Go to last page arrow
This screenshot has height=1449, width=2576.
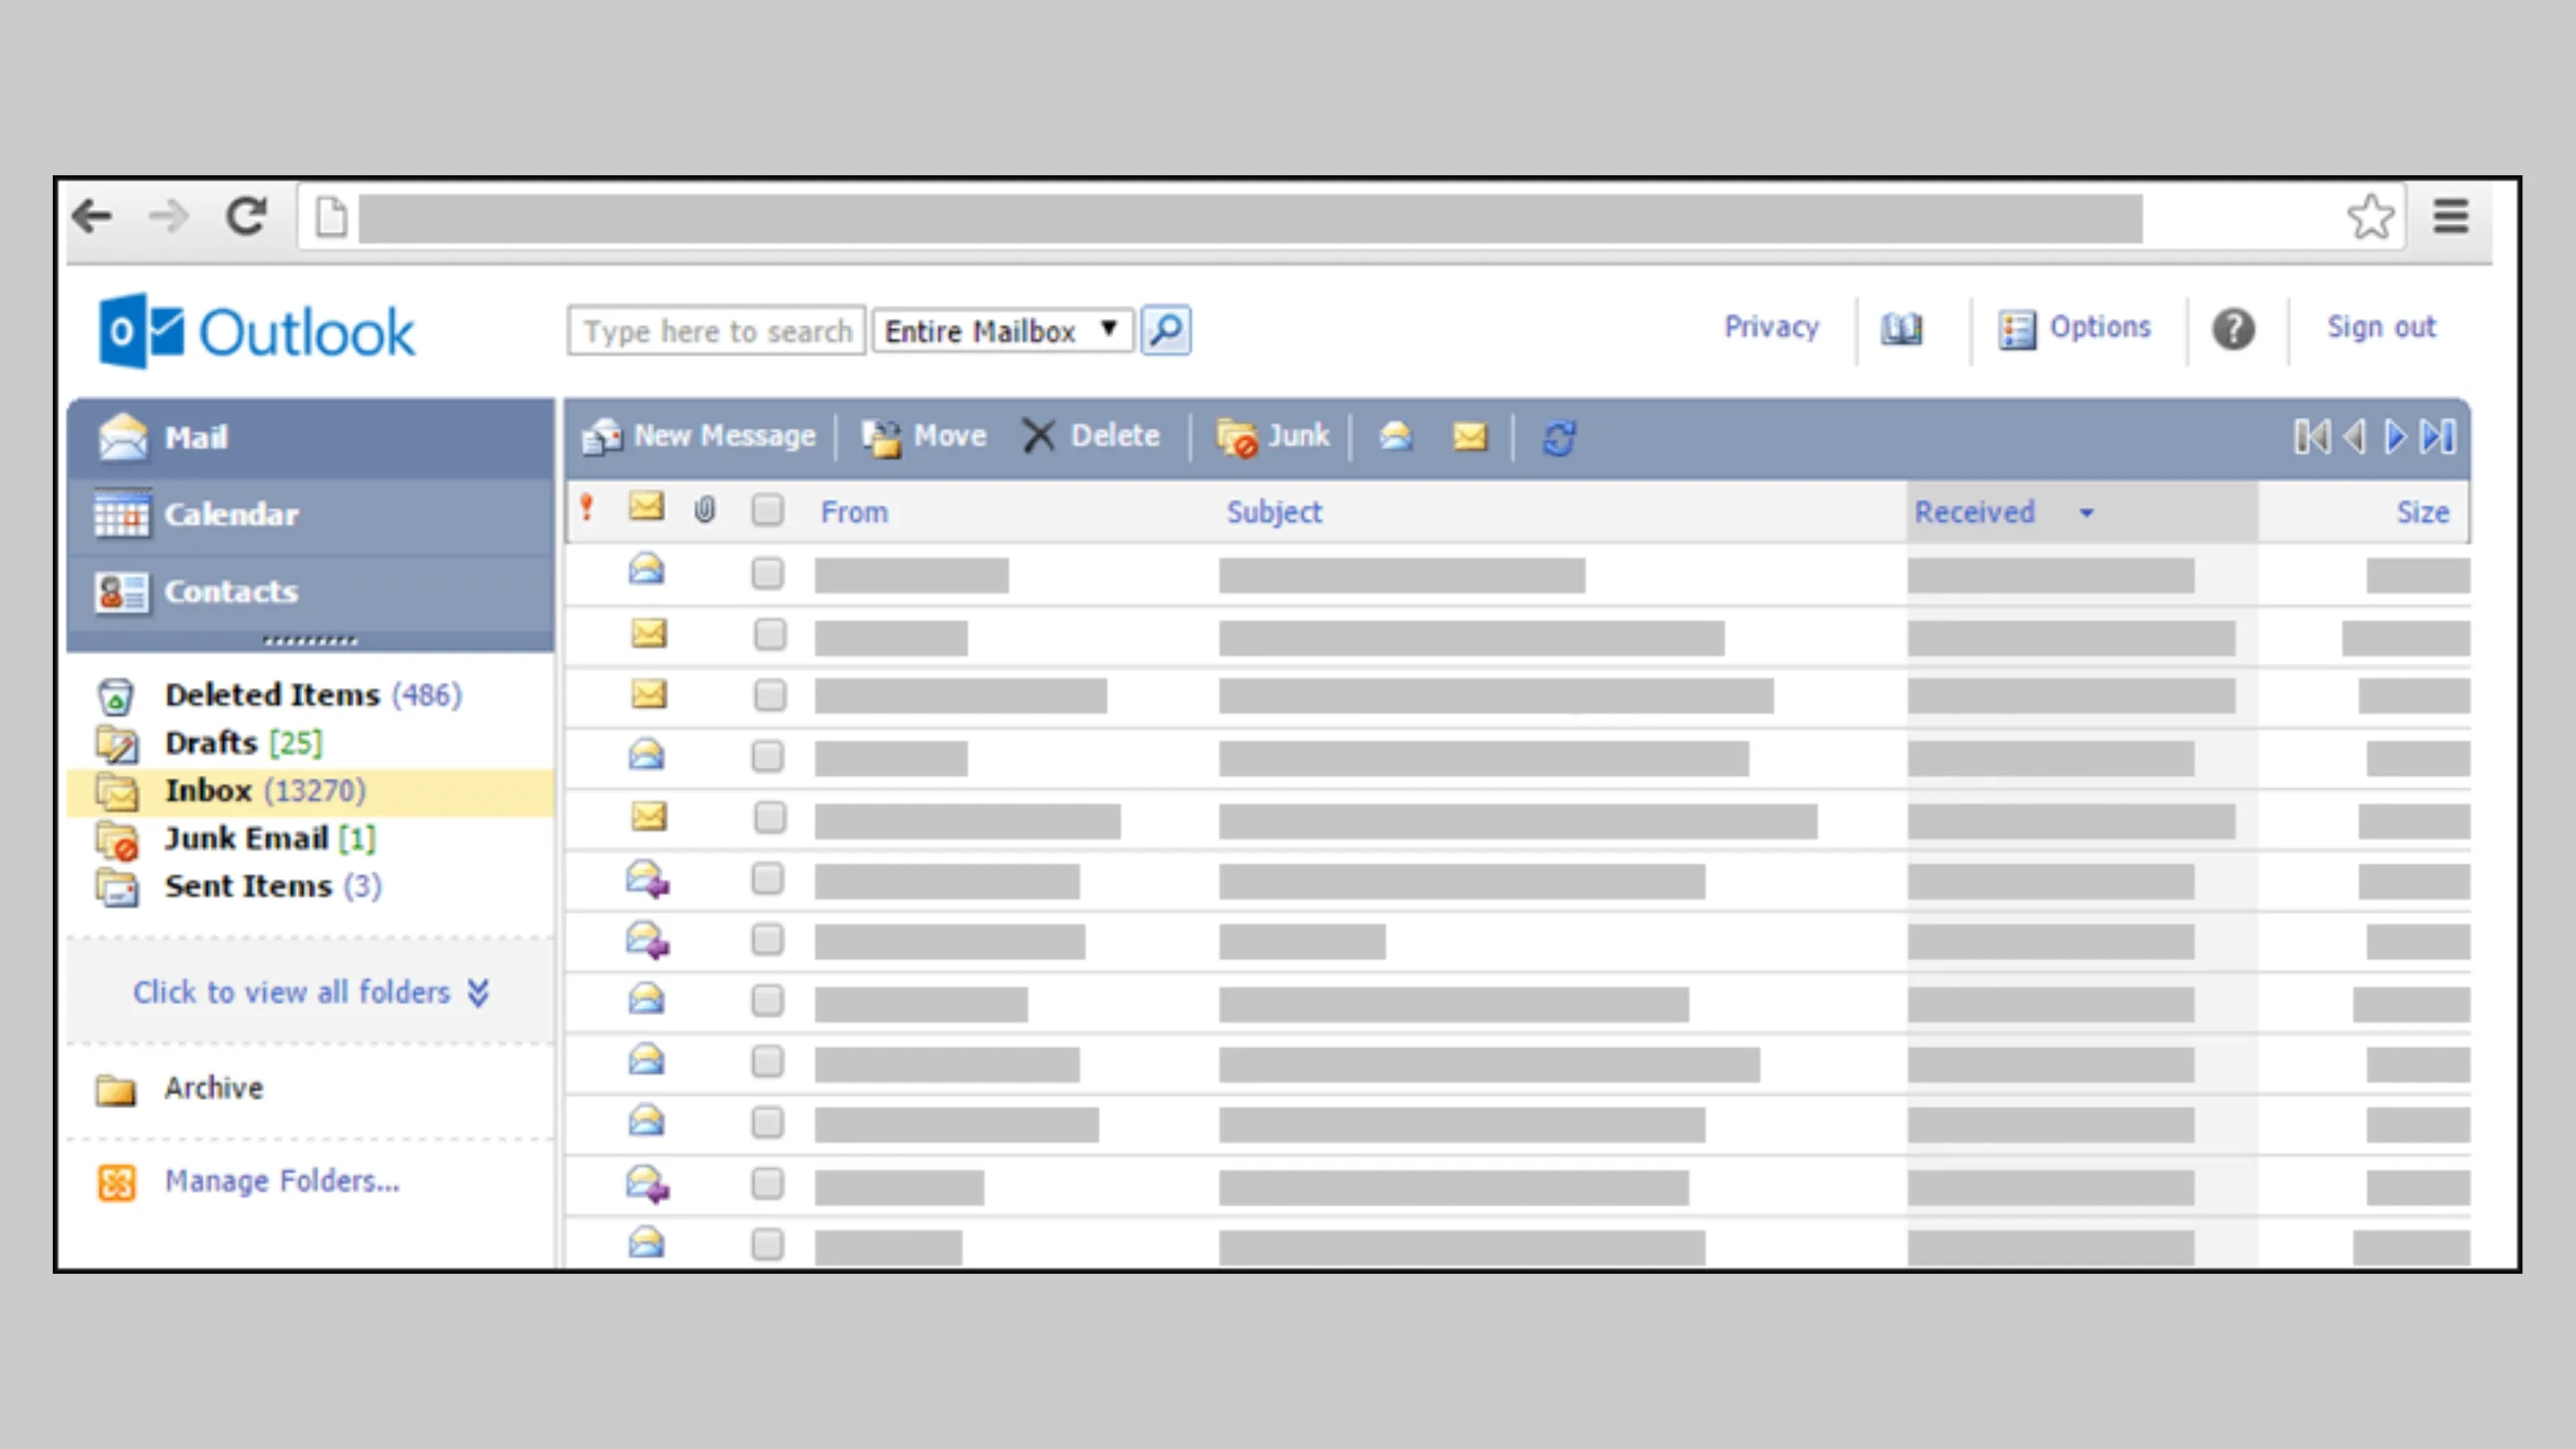(2437, 437)
